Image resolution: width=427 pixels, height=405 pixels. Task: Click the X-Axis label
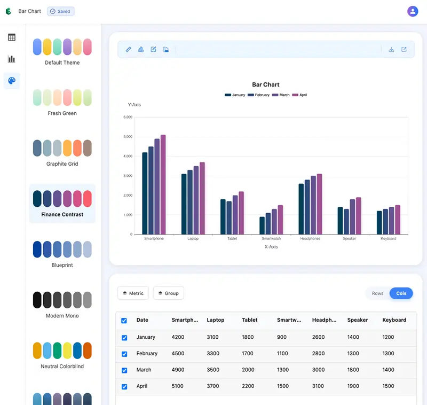coord(271,247)
